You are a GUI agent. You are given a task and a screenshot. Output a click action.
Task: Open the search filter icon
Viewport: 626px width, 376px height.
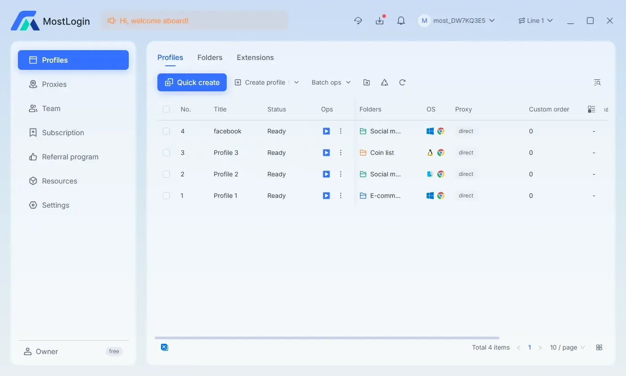coord(597,82)
